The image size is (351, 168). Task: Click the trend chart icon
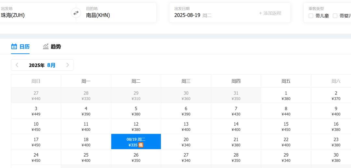pyautogui.click(x=46, y=47)
